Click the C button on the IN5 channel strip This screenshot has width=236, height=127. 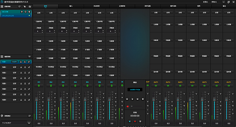tap(91, 110)
